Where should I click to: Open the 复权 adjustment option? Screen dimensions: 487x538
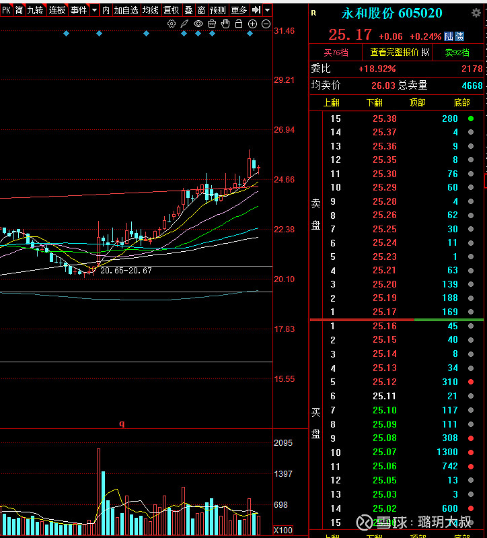coord(172,10)
